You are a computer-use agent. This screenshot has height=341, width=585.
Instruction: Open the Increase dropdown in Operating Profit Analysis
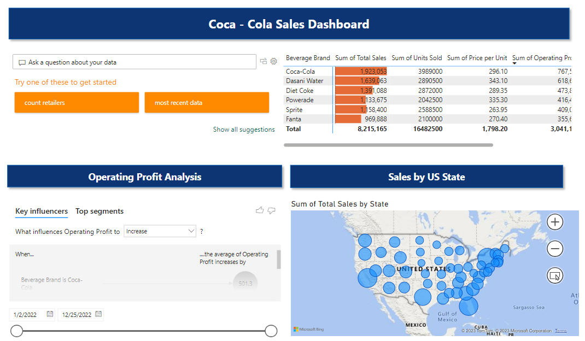[160, 231]
